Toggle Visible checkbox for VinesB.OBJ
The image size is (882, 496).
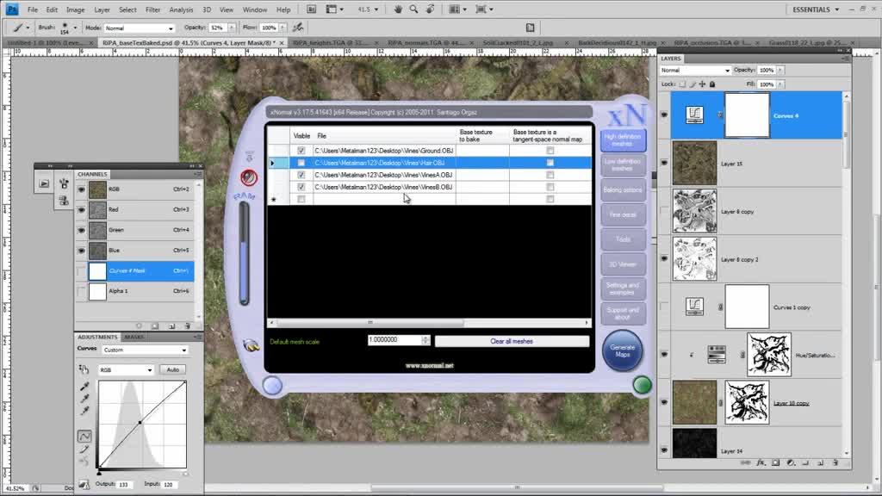(x=301, y=187)
